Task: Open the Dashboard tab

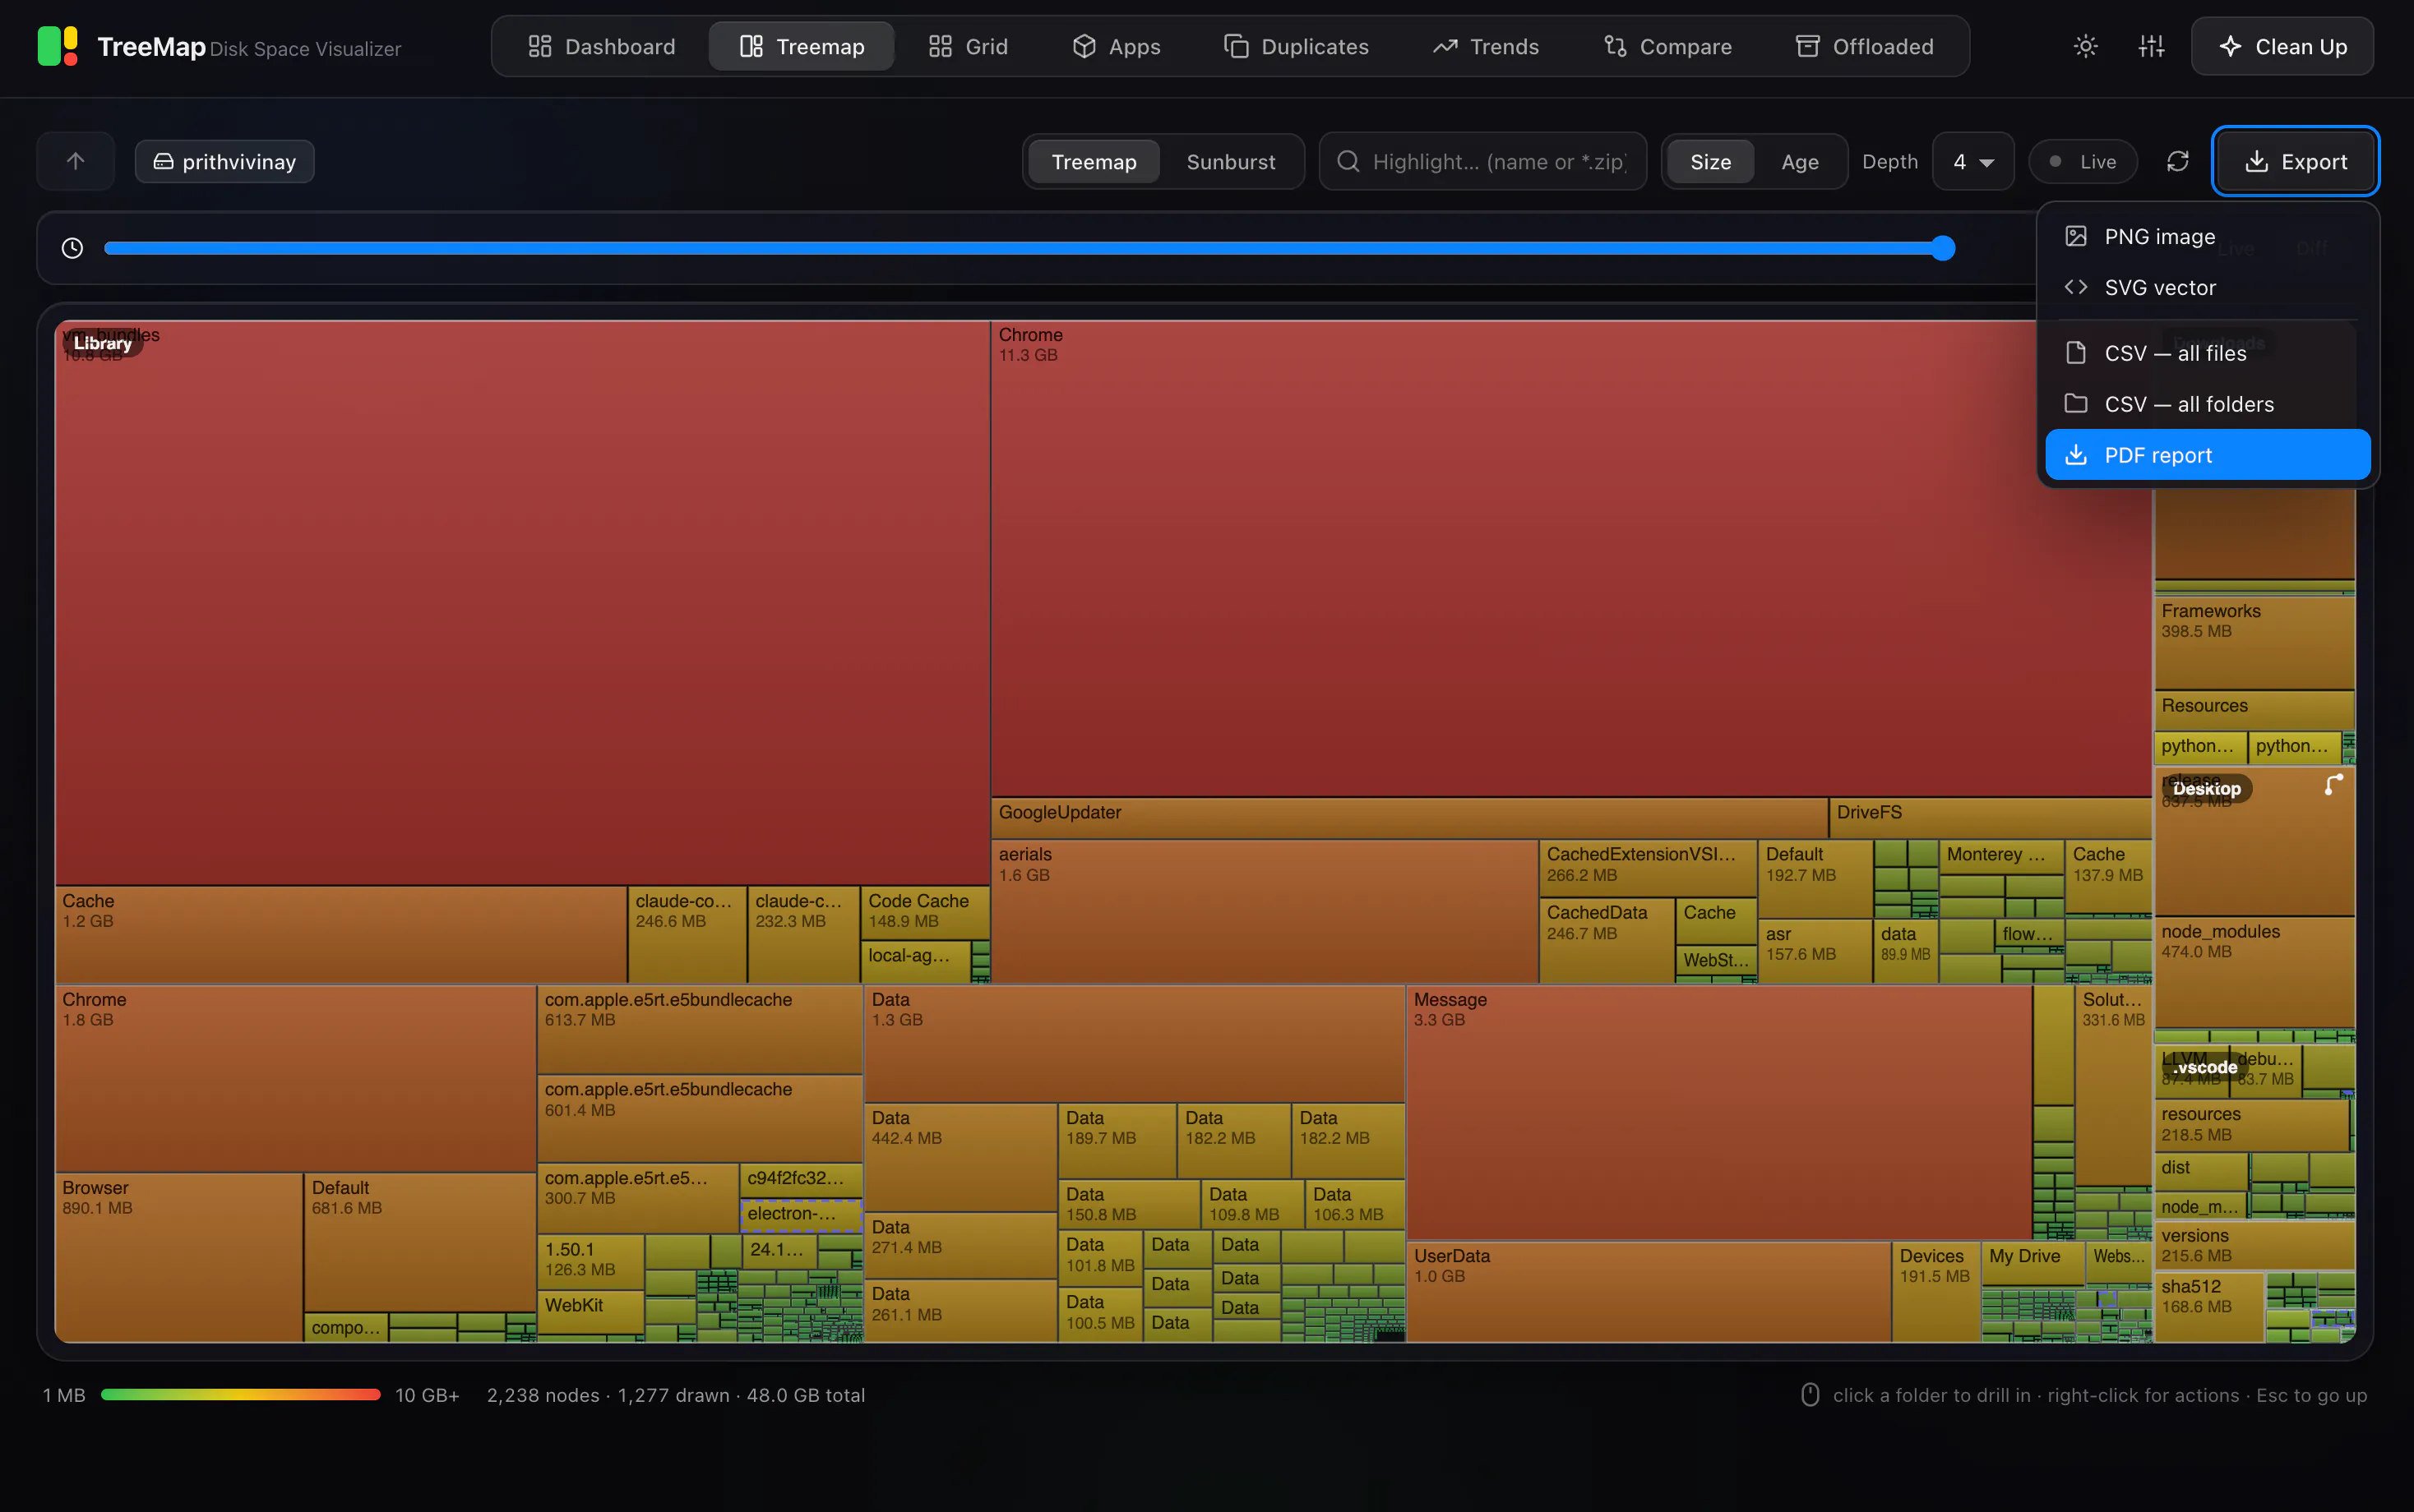Action: click(601, 46)
